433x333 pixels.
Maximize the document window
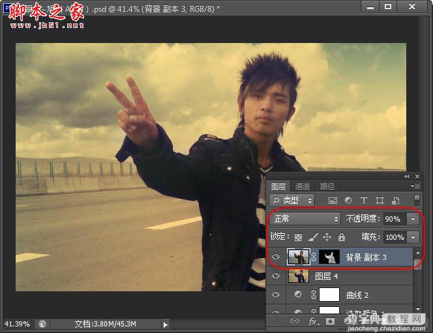point(388,7)
